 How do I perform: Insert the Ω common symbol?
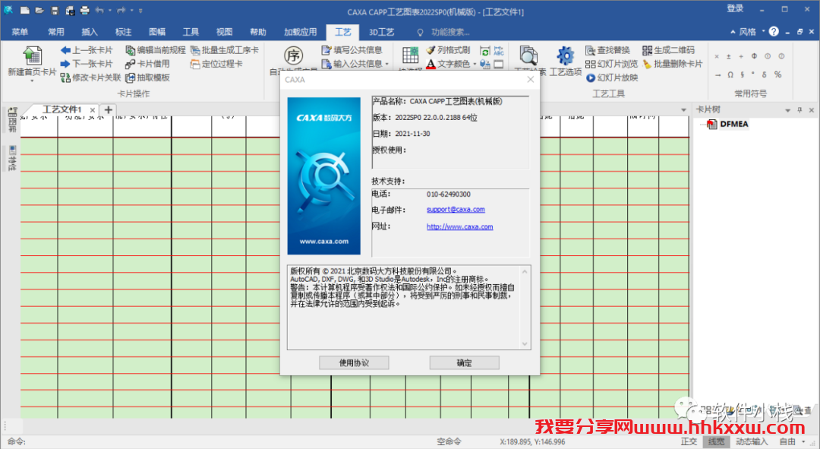click(730, 74)
